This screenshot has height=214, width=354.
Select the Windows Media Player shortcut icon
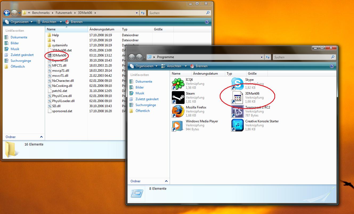[178, 125]
